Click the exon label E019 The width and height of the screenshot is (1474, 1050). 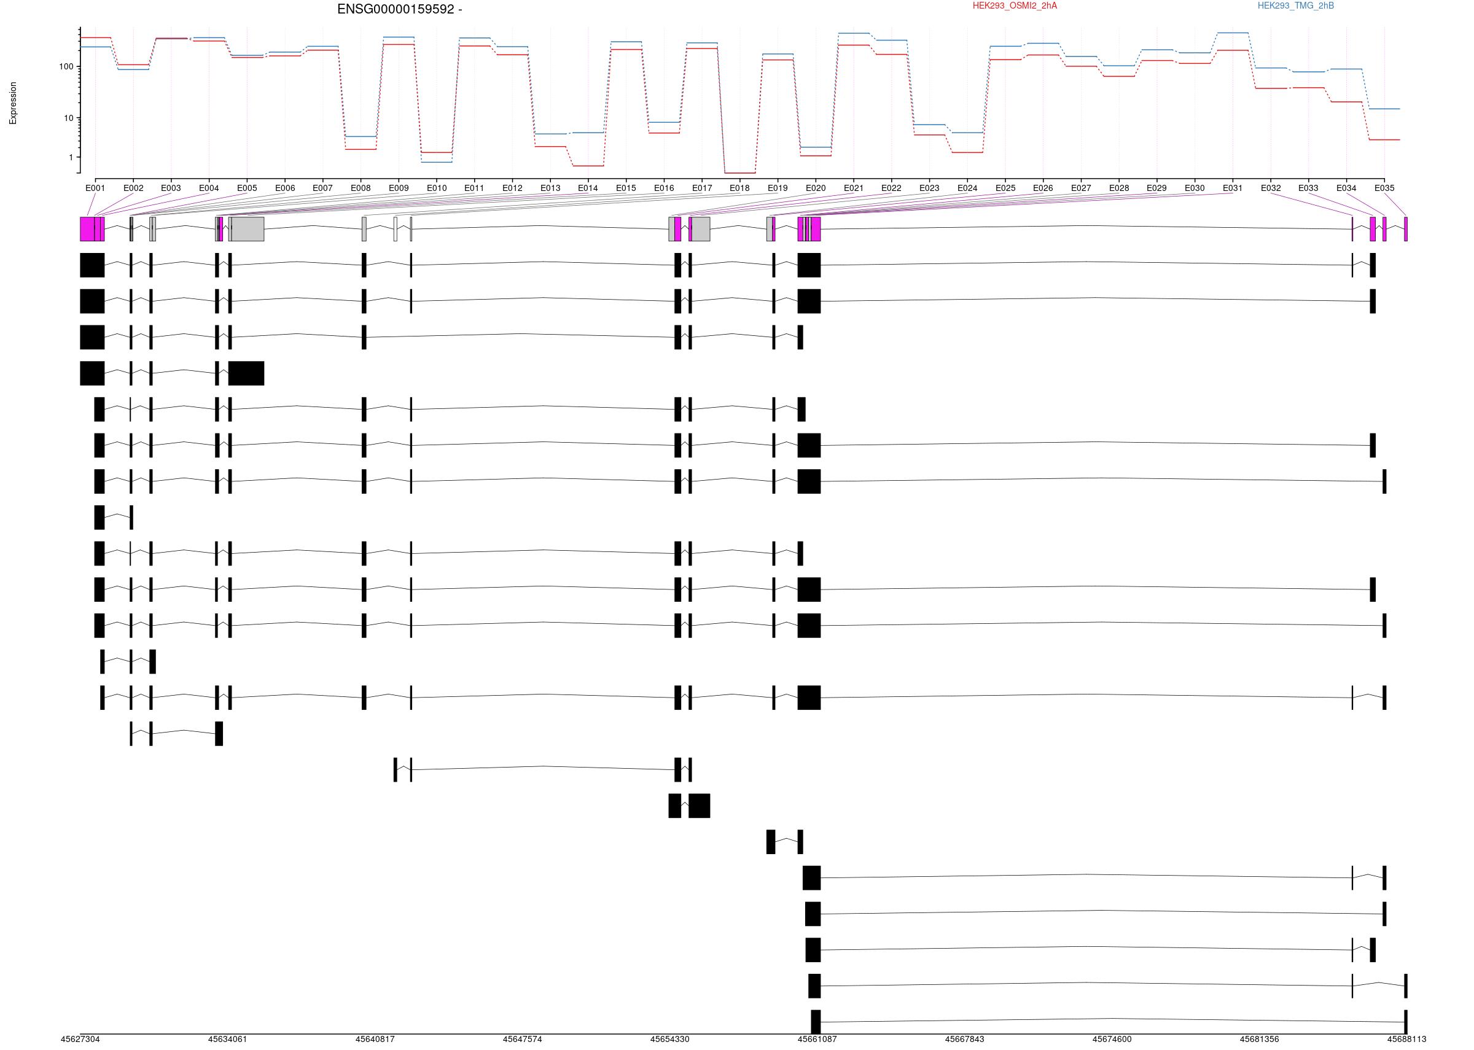pyautogui.click(x=778, y=188)
